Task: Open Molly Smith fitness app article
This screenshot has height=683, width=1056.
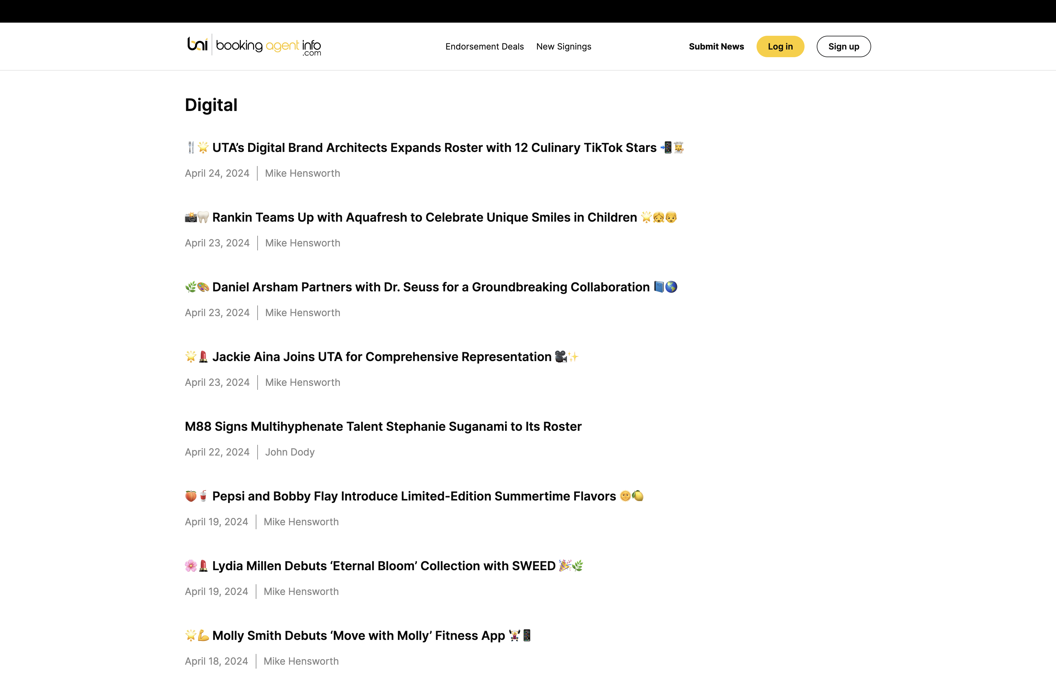Action: point(358,636)
